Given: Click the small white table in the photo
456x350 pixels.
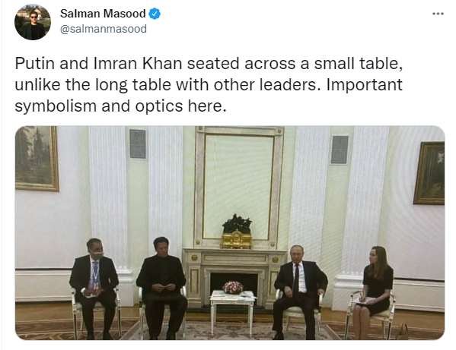Looking at the screenshot, I should click(x=233, y=311).
